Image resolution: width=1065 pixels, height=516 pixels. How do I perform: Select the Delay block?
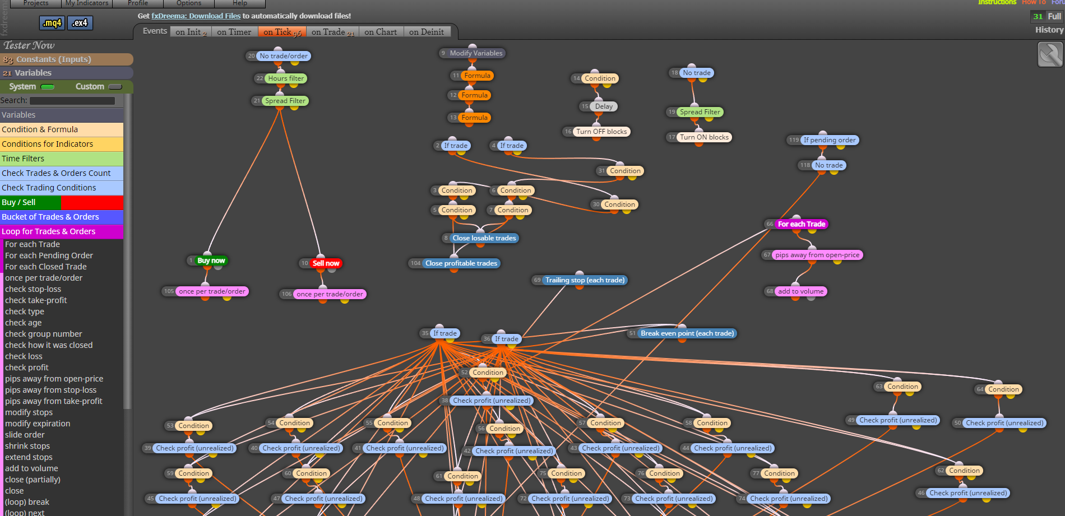coord(604,106)
